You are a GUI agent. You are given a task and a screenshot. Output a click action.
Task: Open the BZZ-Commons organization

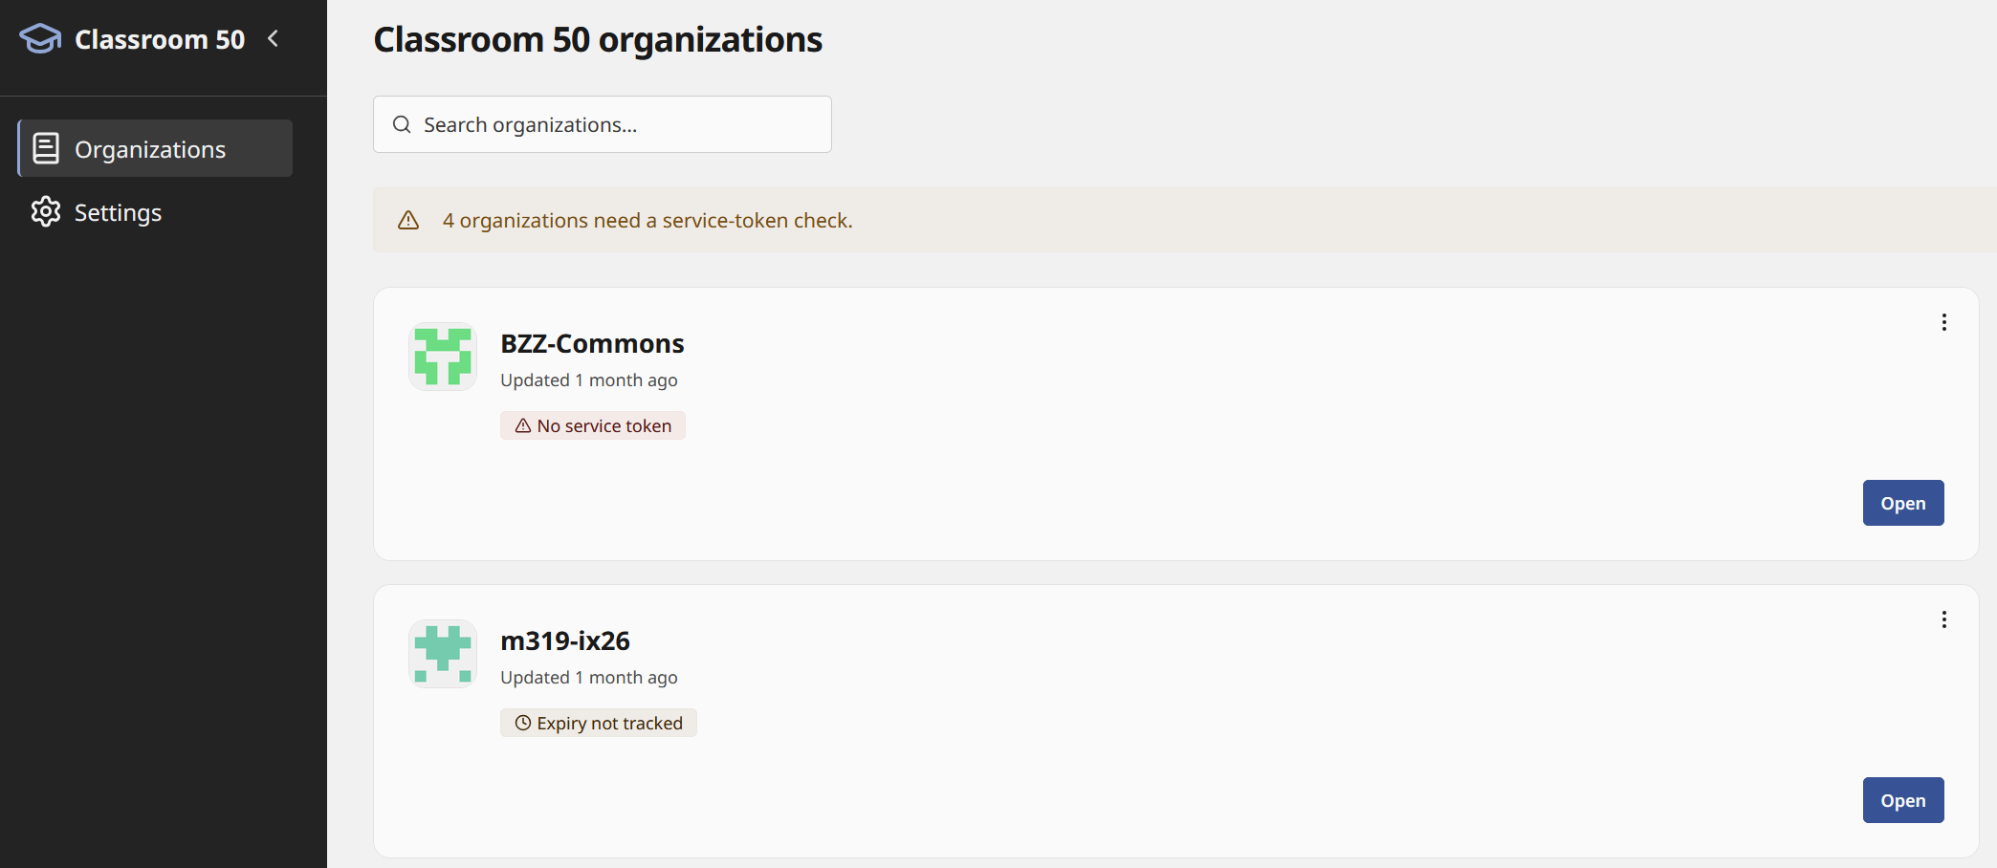1903,503
